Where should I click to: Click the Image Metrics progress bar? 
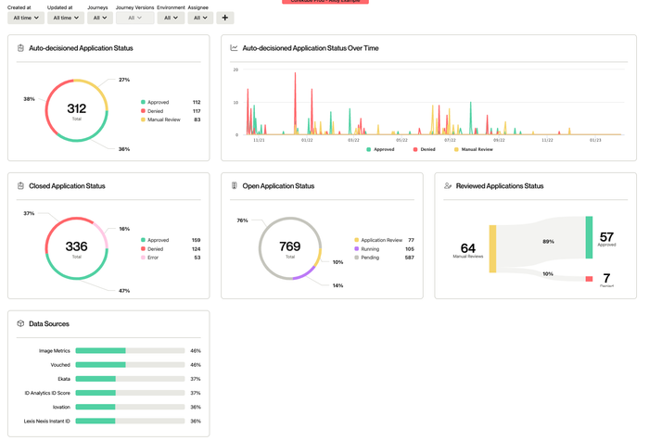pyautogui.click(x=130, y=351)
